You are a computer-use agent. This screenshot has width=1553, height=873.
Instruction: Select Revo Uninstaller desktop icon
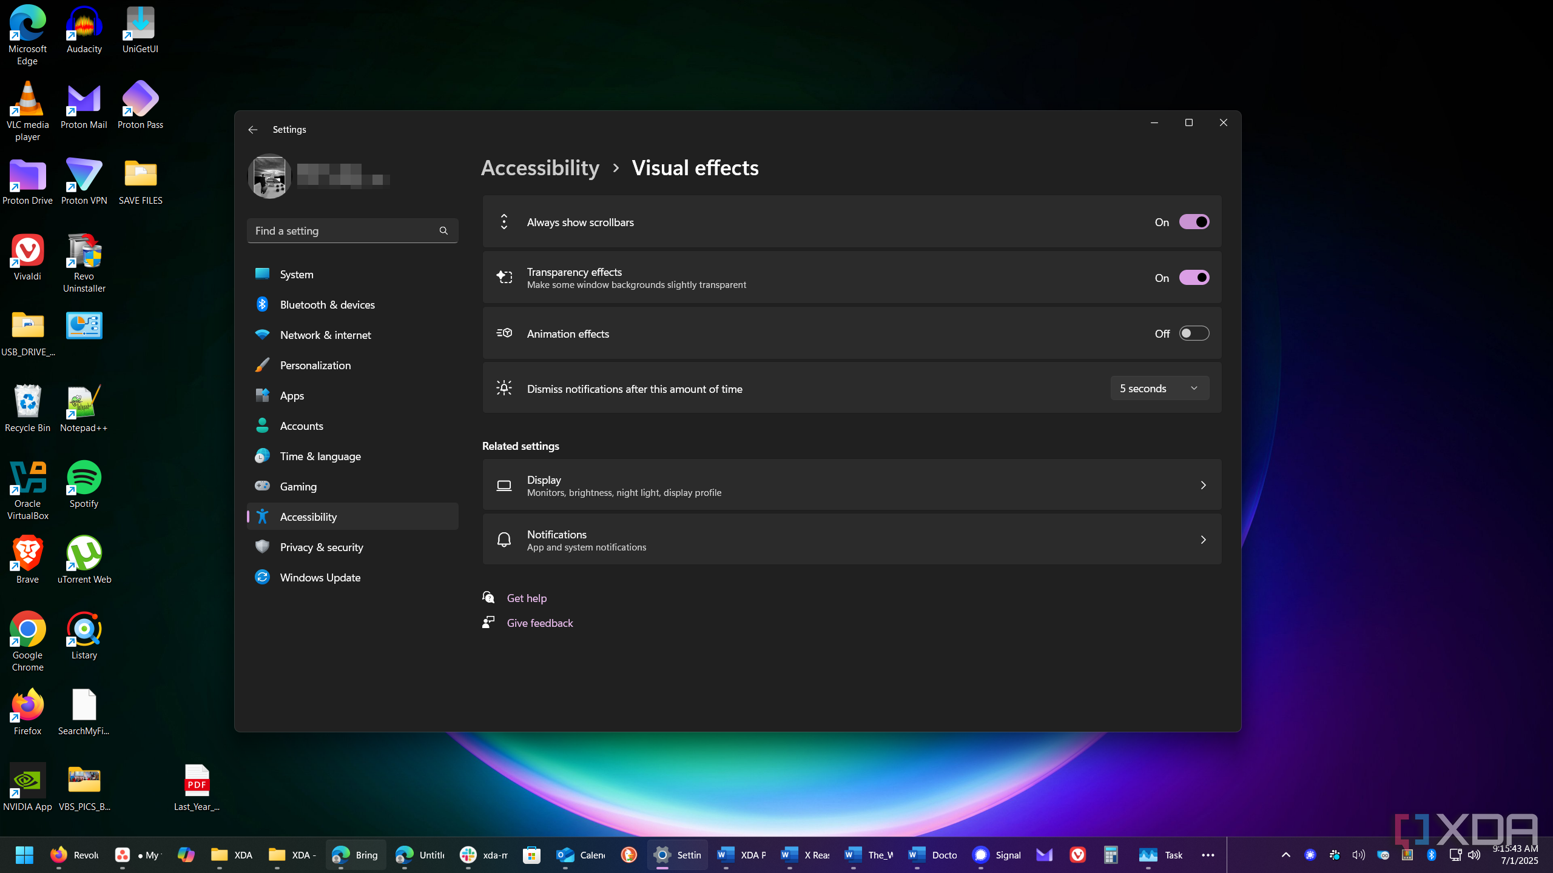[84, 263]
